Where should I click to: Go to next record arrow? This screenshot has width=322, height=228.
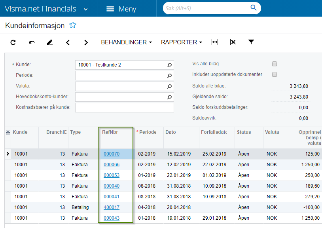(x=86, y=42)
